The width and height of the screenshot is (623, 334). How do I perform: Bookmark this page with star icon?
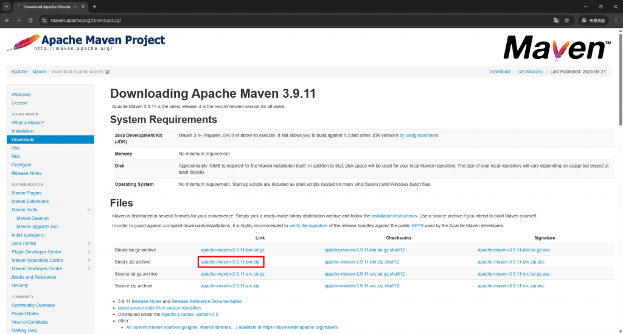[567, 20]
